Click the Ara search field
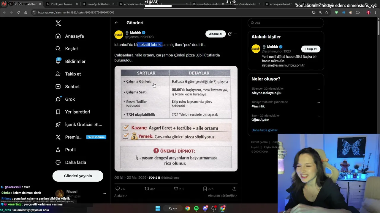Viewport: 380px width, 213px height. pyautogui.click(x=286, y=23)
